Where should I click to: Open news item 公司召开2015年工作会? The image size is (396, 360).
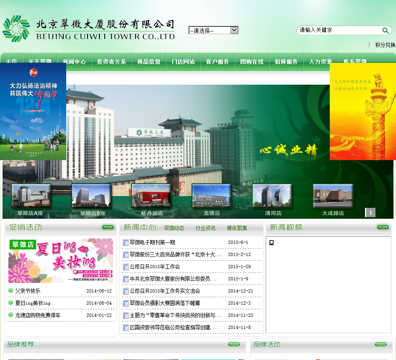(x=155, y=267)
